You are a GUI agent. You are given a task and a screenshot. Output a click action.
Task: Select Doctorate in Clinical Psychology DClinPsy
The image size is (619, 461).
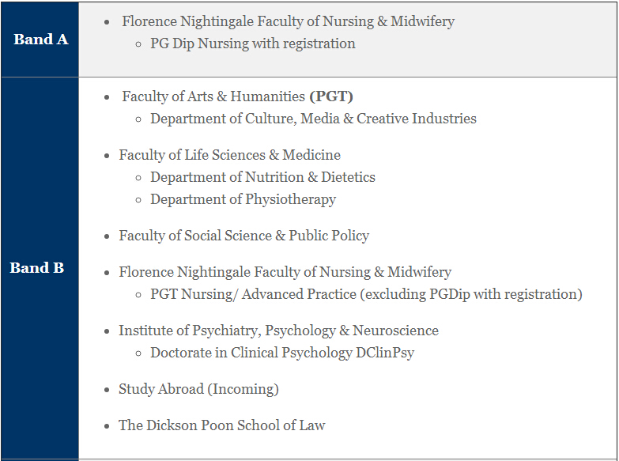[x=282, y=353]
